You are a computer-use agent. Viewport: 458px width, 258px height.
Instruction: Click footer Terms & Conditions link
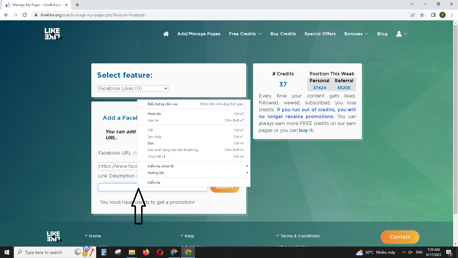coord(300,236)
